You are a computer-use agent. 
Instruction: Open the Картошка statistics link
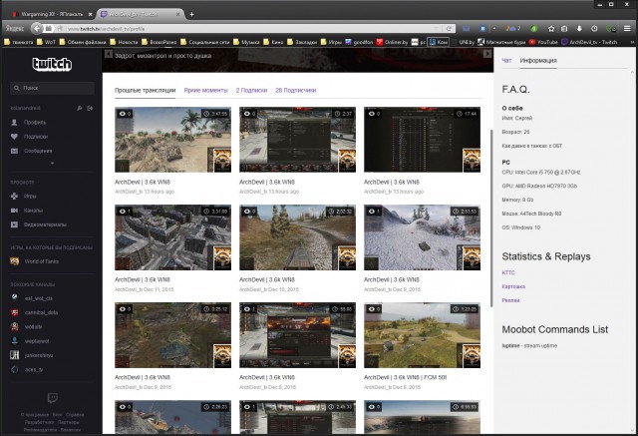click(x=513, y=286)
